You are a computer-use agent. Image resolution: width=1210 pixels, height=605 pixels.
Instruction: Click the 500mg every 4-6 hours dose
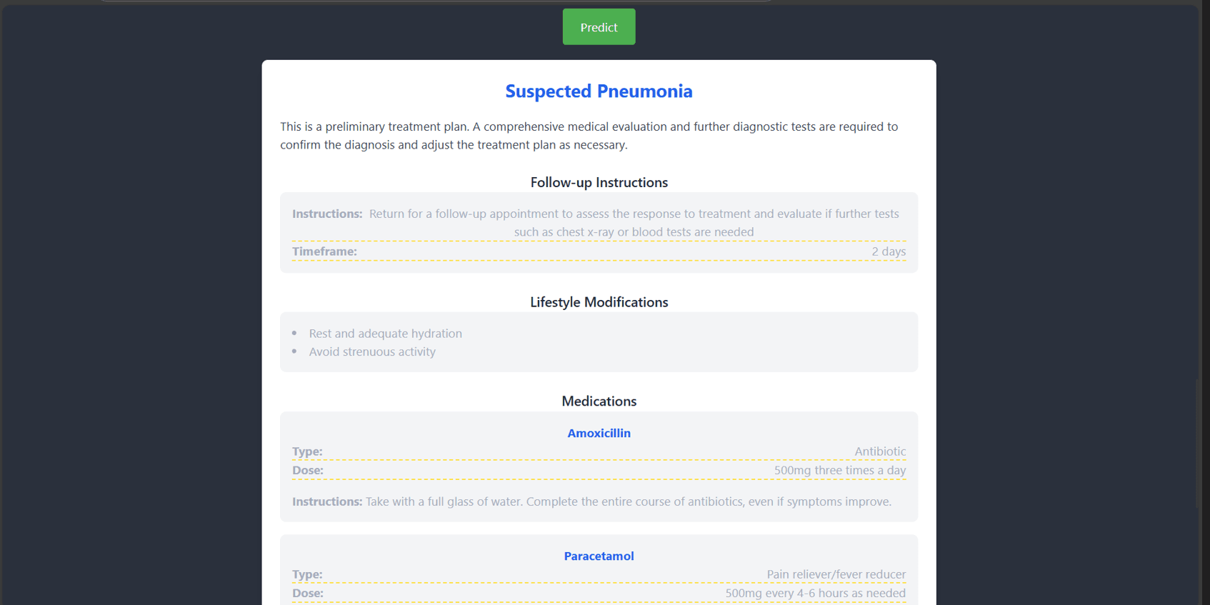[x=816, y=593]
